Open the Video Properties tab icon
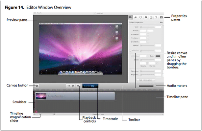The image size is (202, 131). coord(131,17)
